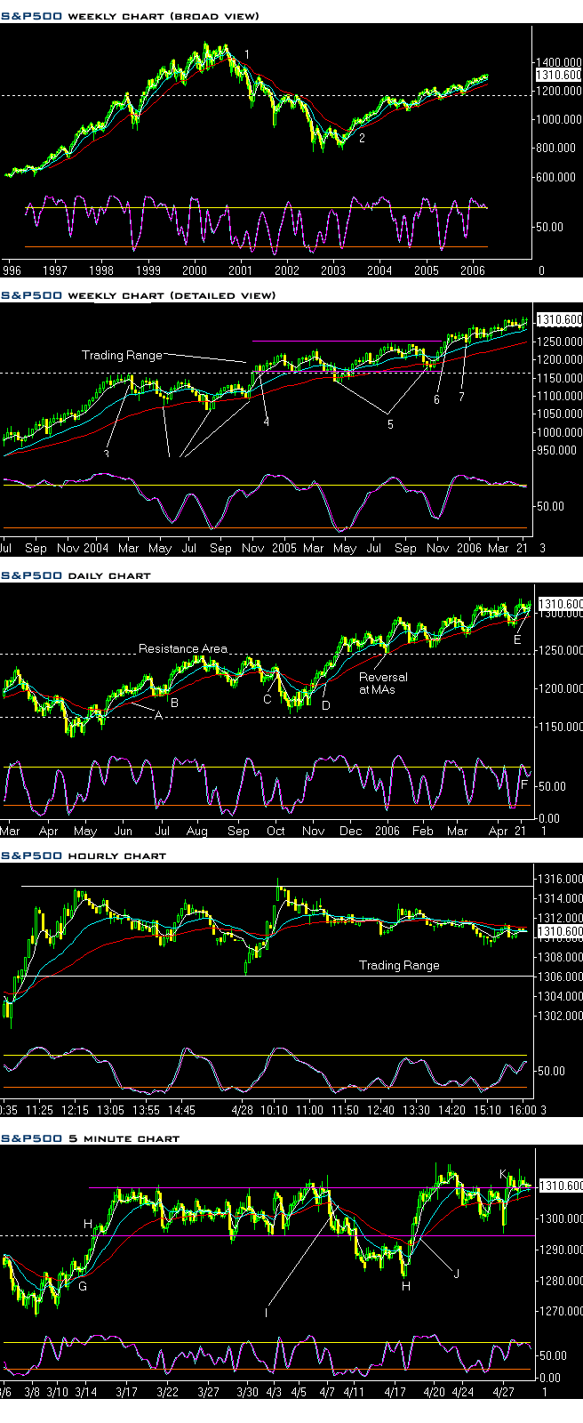Click marker '1' in the broad weekly chart
Image resolution: width=583 pixels, height=1423 pixels.
click(247, 55)
